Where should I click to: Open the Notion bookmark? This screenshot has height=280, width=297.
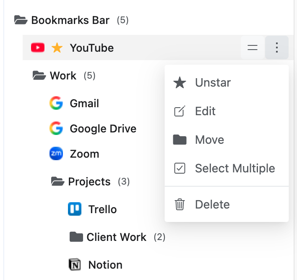[105, 265]
